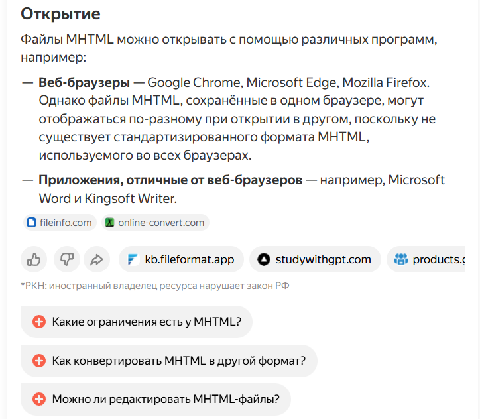Click the thumbs up like icon
Image resolution: width=480 pixels, height=419 pixels.
pyautogui.click(x=34, y=260)
